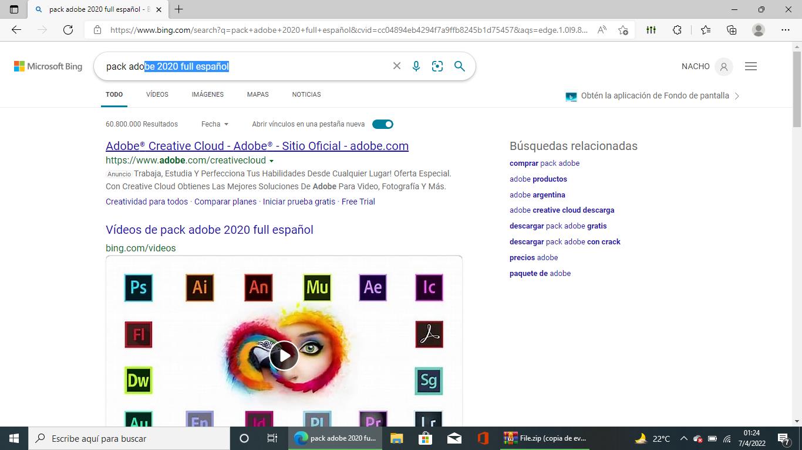
Task: Play the Adobe pack video
Action: [x=284, y=356]
